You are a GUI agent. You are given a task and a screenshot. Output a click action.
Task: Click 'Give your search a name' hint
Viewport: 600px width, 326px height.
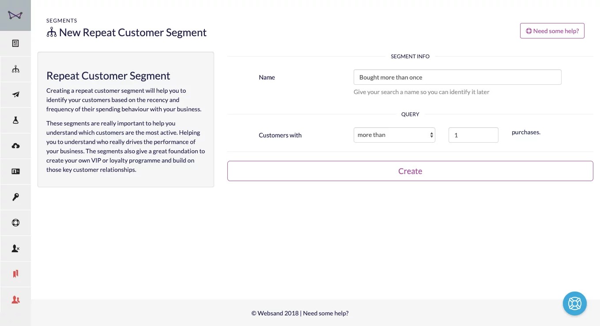tap(421, 92)
